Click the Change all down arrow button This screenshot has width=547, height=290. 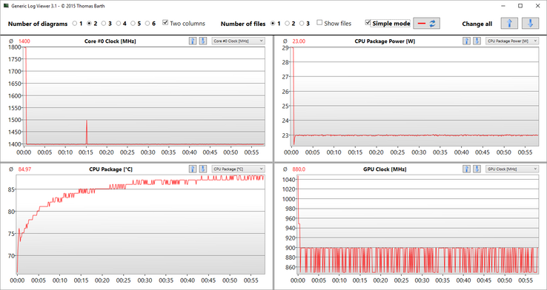(x=530, y=24)
